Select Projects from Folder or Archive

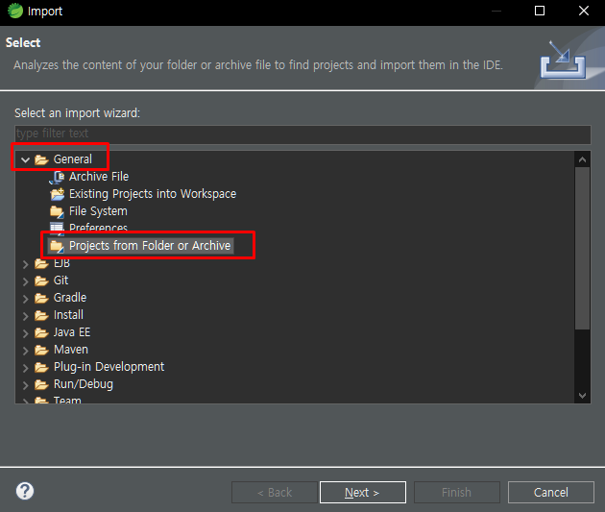tap(150, 246)
